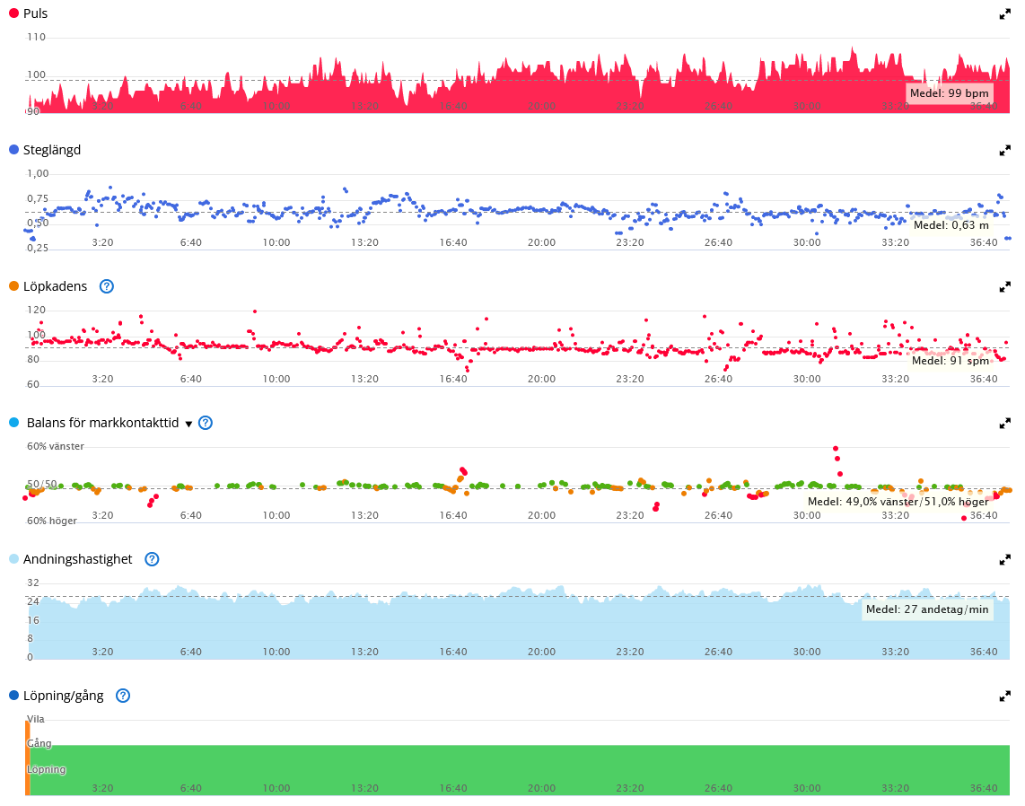The image size is (1025, 806).
Task: Click the orange Löpkadens legend dot
Action: click(x=13, y=286)
